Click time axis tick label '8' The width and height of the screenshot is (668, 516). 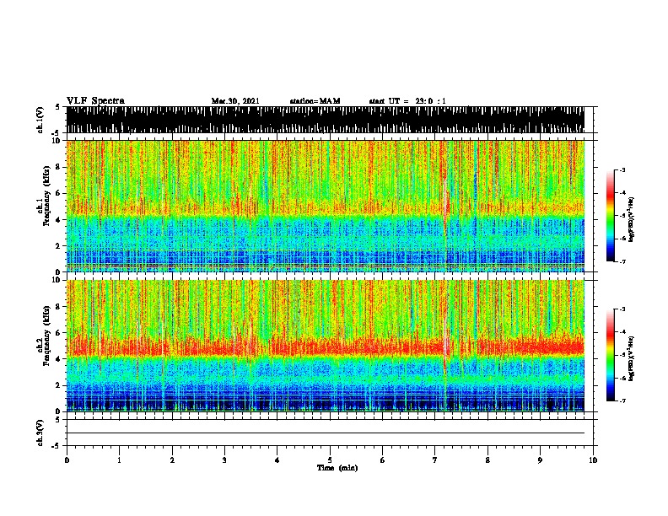click(x=488, y=460)
